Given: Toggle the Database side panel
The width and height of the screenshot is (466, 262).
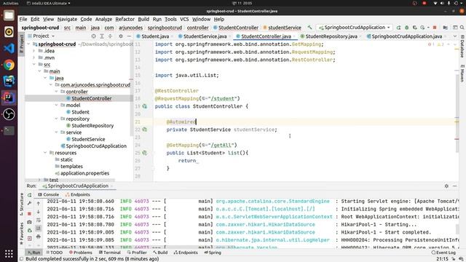Looking at the screenshot, I should 462,47.
